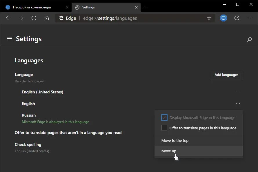Viewport: 258px width, 172px height.
Task: Open the blue computer setup extension icon
Action: tap(224, 18)
